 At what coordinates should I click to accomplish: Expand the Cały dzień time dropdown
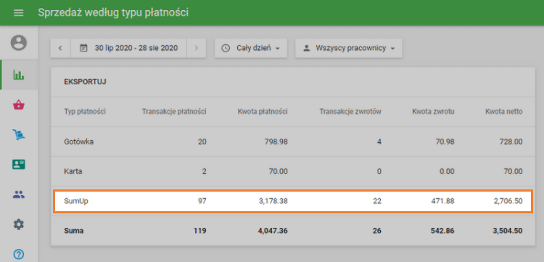(251, 48)
